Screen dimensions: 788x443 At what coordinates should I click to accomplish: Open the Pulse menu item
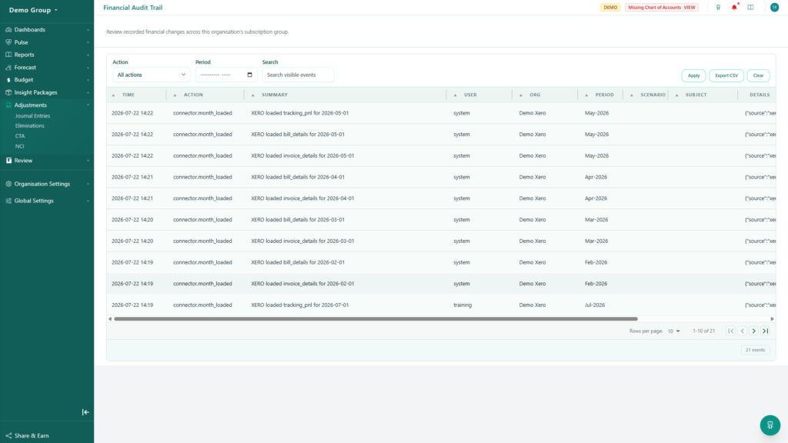coord(47,42)
